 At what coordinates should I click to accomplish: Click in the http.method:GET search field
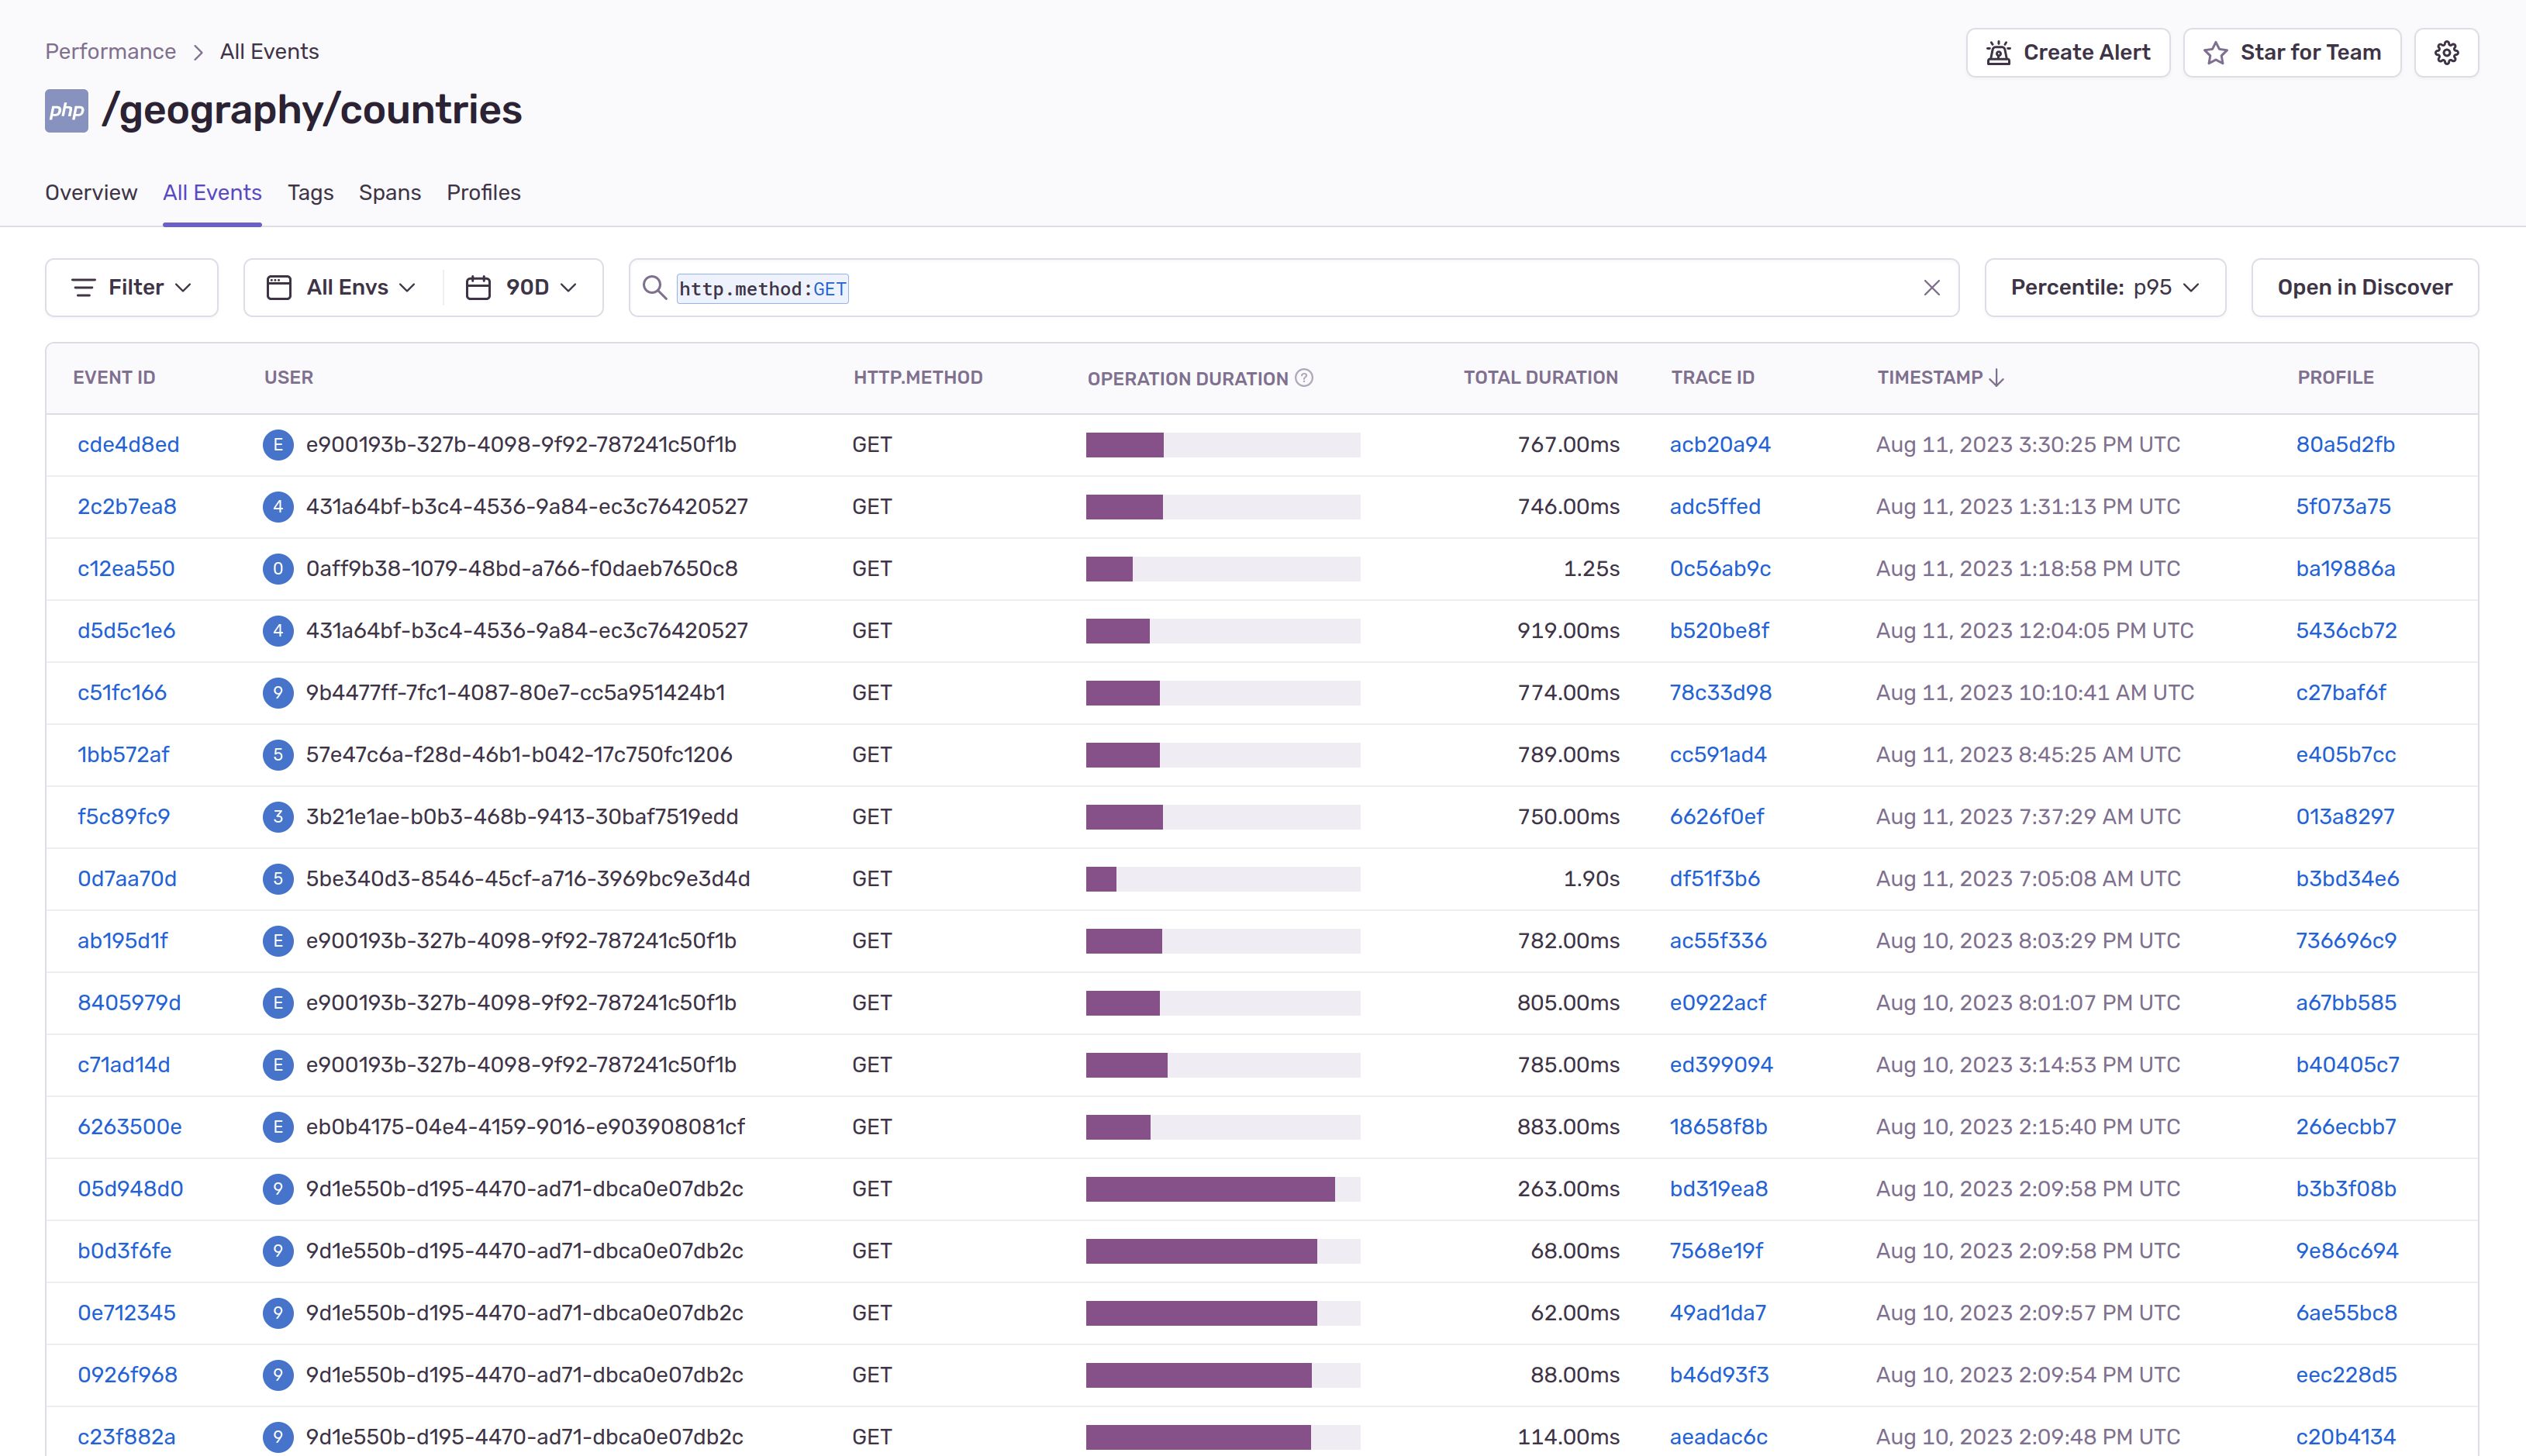[x=1300, y=288]
